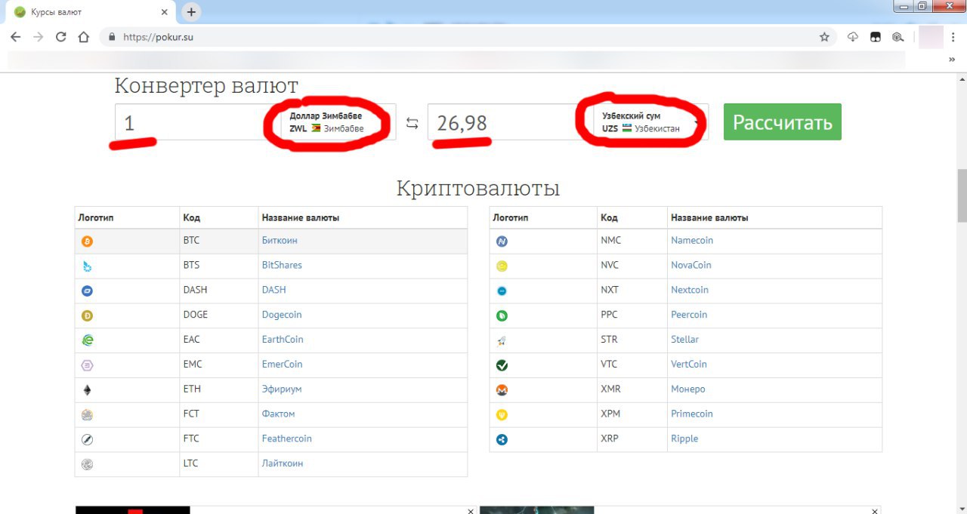Screen dimensions: 967x514
Task: Open the Монеро link
Action: 687,389
